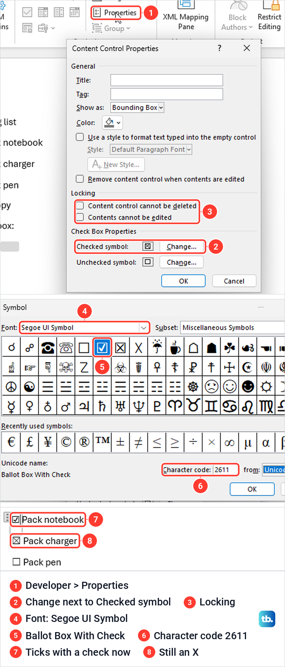Click the Help question mark in dialog
285x667 pixels.
point(219,48)
